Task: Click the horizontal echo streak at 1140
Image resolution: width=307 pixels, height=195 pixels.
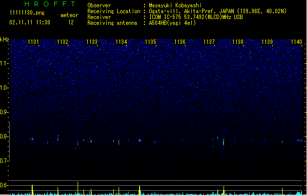Action: click(x=299, y=140)
